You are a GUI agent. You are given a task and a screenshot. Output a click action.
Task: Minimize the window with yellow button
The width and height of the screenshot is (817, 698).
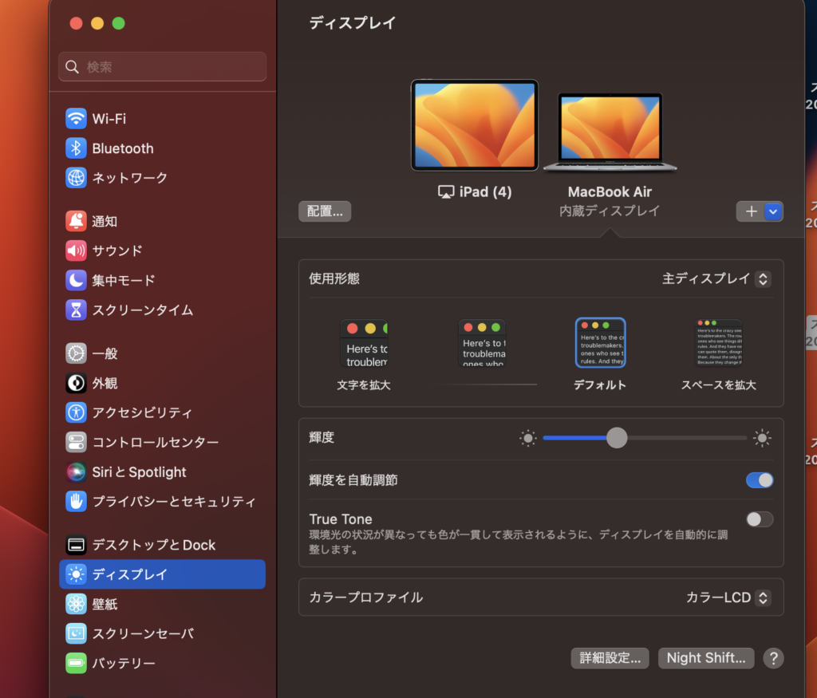click(x=97, y=23)
